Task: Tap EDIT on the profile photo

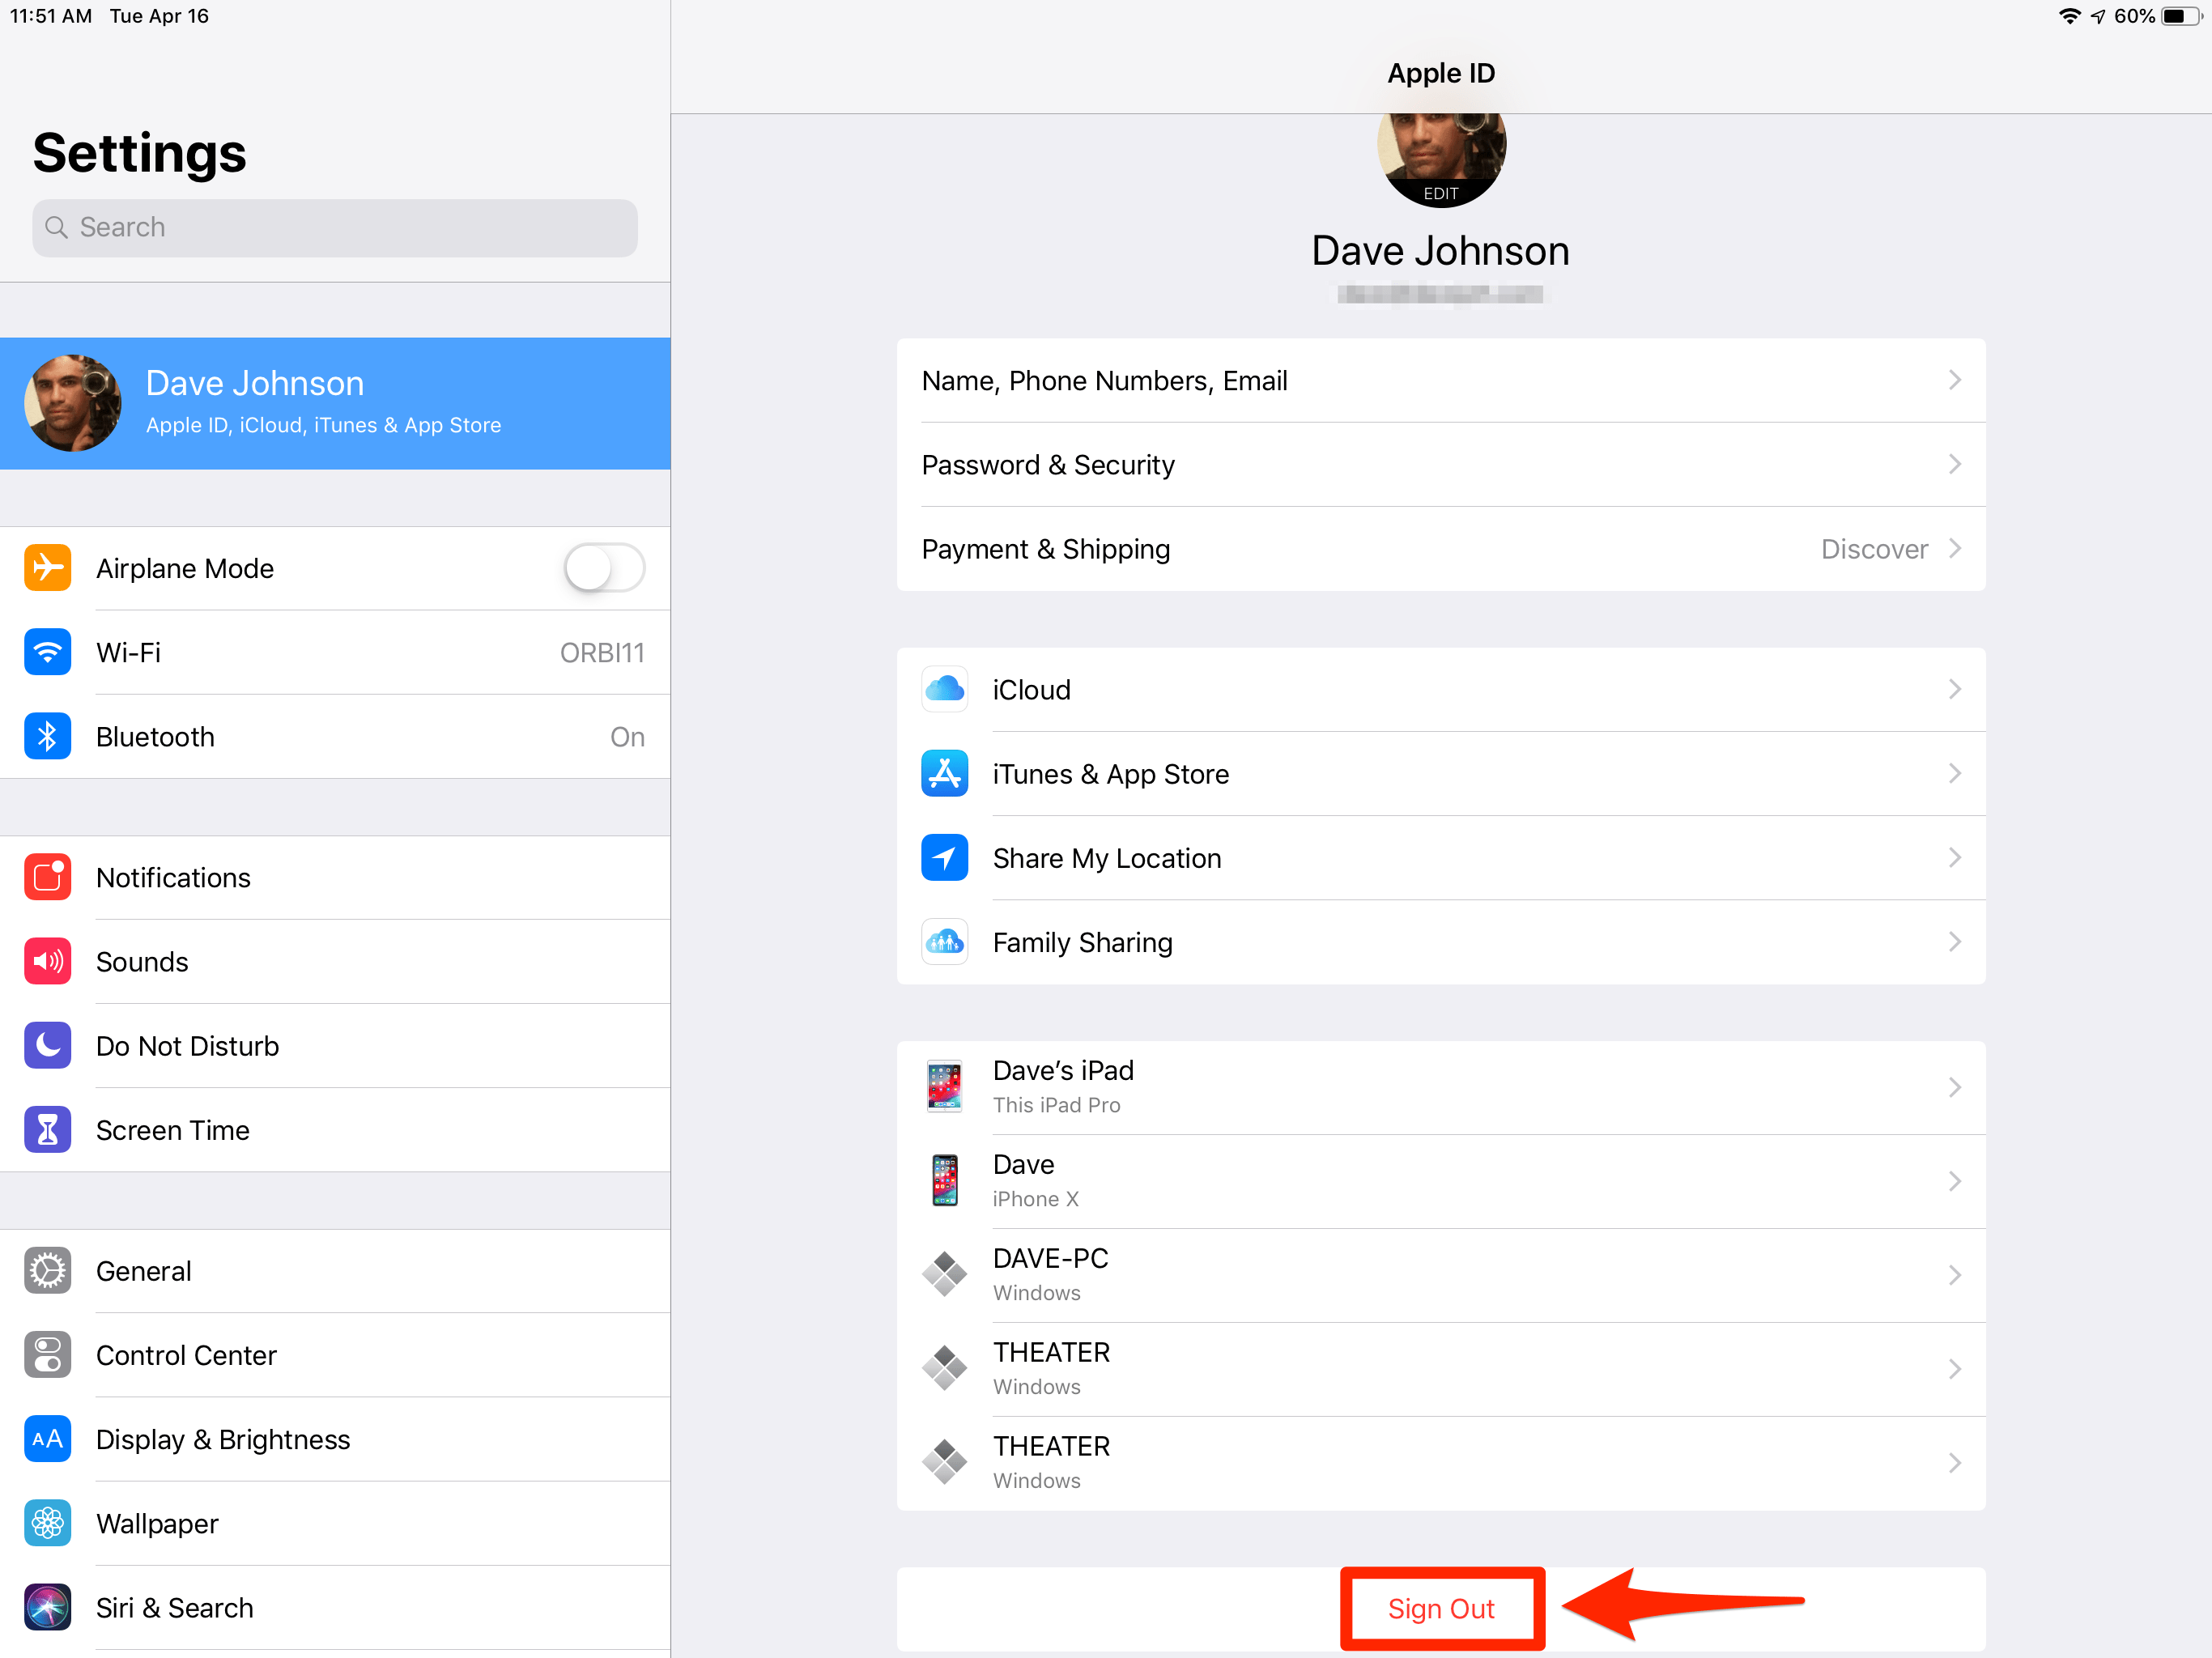Action: click(x=1441, y=193)
